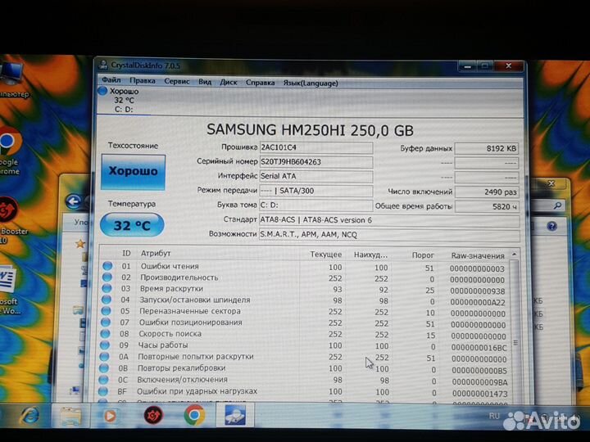This screenshot has width=590, height=442.
Task: Click the power-on count field 2490 раз
Action: (x=487, y=192)
